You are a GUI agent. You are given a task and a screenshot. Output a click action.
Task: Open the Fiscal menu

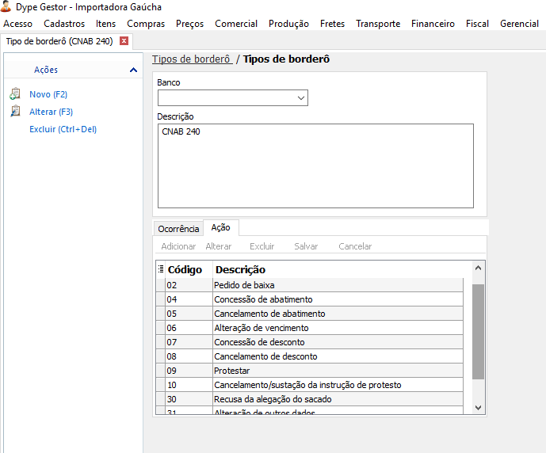[x=477, y=24]
